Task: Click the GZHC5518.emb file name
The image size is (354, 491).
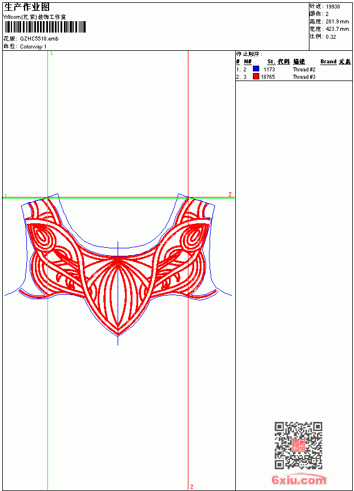Action: point(39,39)
